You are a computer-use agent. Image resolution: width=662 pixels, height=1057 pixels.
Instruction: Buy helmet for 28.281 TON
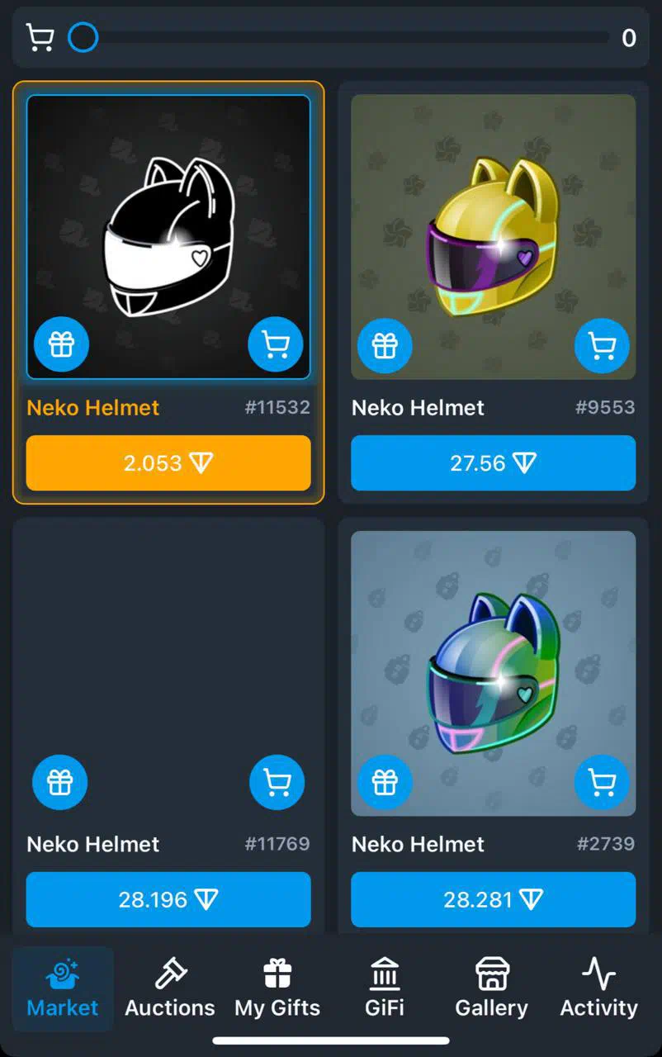pyautogui.click(x=493, y=899)
